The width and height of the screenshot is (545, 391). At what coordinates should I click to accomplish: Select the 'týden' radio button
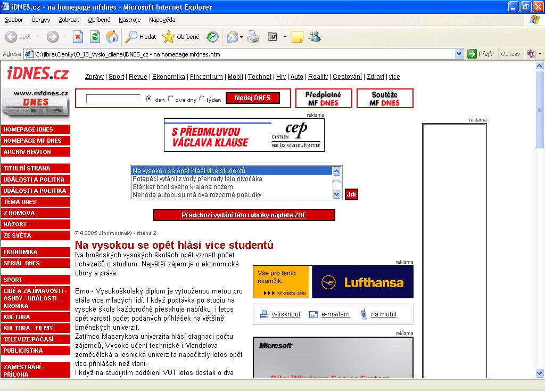pos(202,99)
